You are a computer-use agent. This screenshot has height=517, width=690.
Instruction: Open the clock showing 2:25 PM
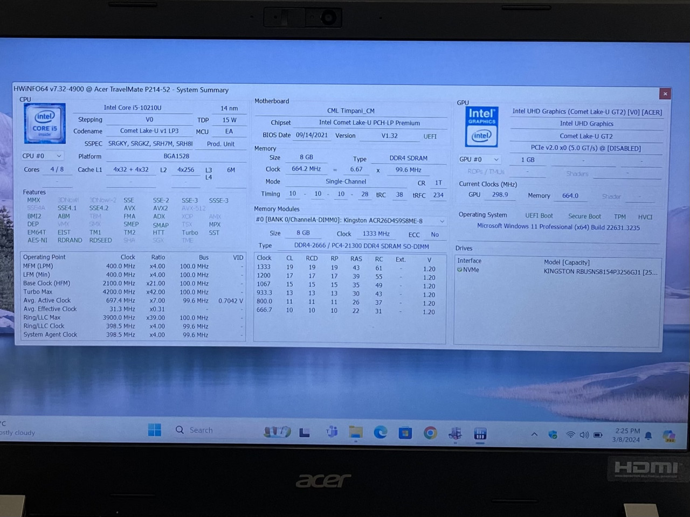point(627,435)
